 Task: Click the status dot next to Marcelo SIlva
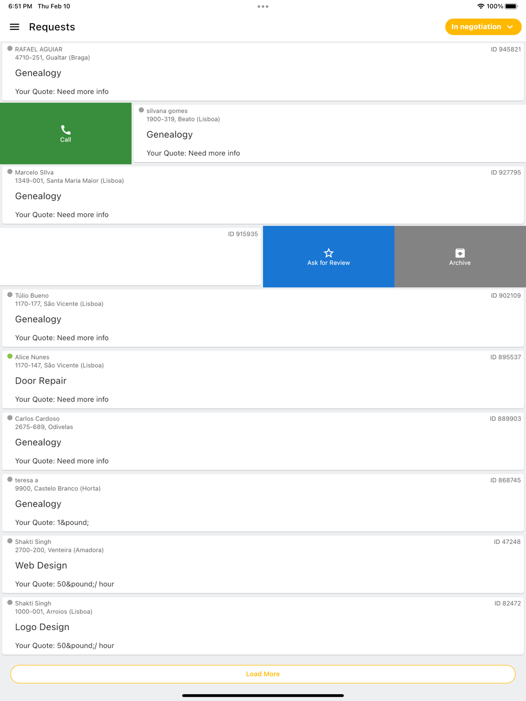10,171
